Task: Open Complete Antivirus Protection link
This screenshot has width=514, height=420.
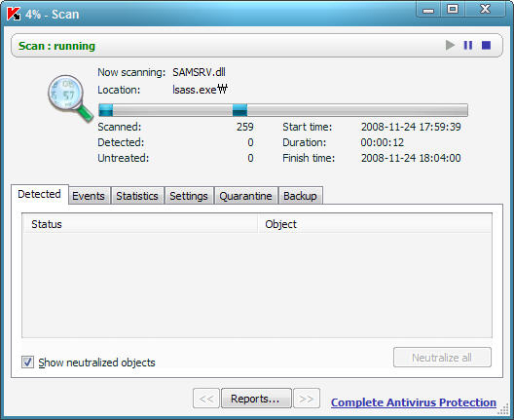Action: tap(414, 402)
